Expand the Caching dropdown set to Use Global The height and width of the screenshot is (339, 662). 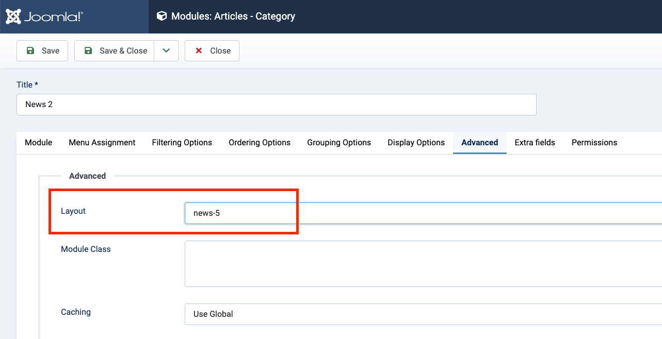[x=423, y=314]
